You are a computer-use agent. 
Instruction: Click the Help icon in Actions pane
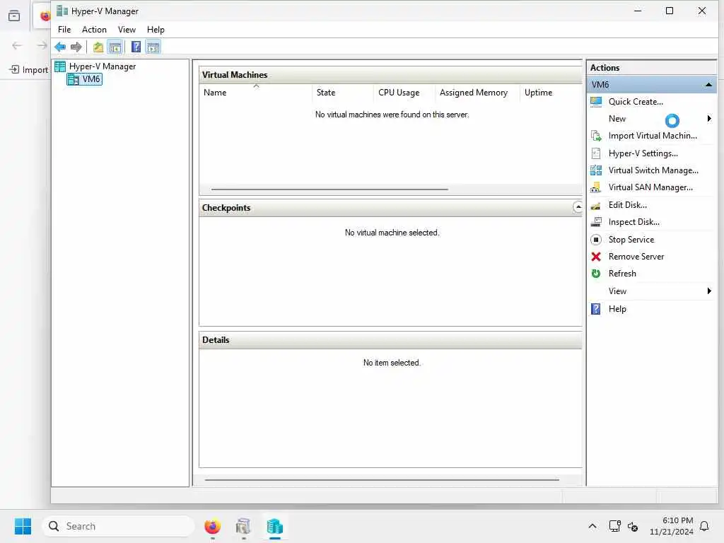click(596, 309)
